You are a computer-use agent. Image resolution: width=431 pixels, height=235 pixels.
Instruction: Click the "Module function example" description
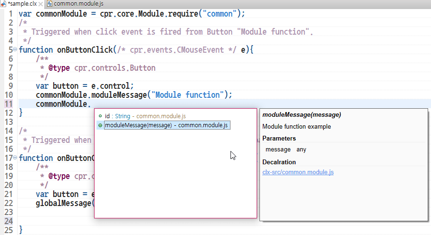[297, 127]
